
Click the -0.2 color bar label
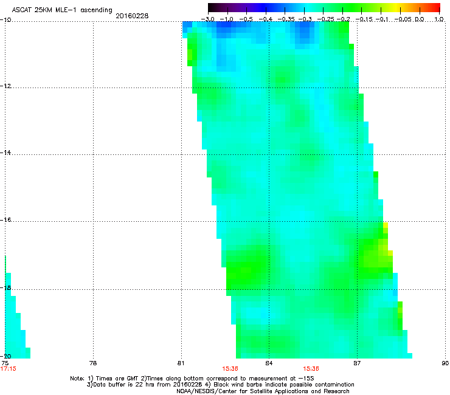pos(343,19)
